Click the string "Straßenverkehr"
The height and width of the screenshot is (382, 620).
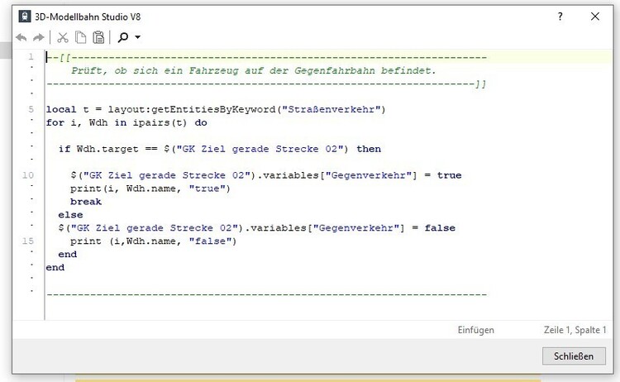coord(331,109)
